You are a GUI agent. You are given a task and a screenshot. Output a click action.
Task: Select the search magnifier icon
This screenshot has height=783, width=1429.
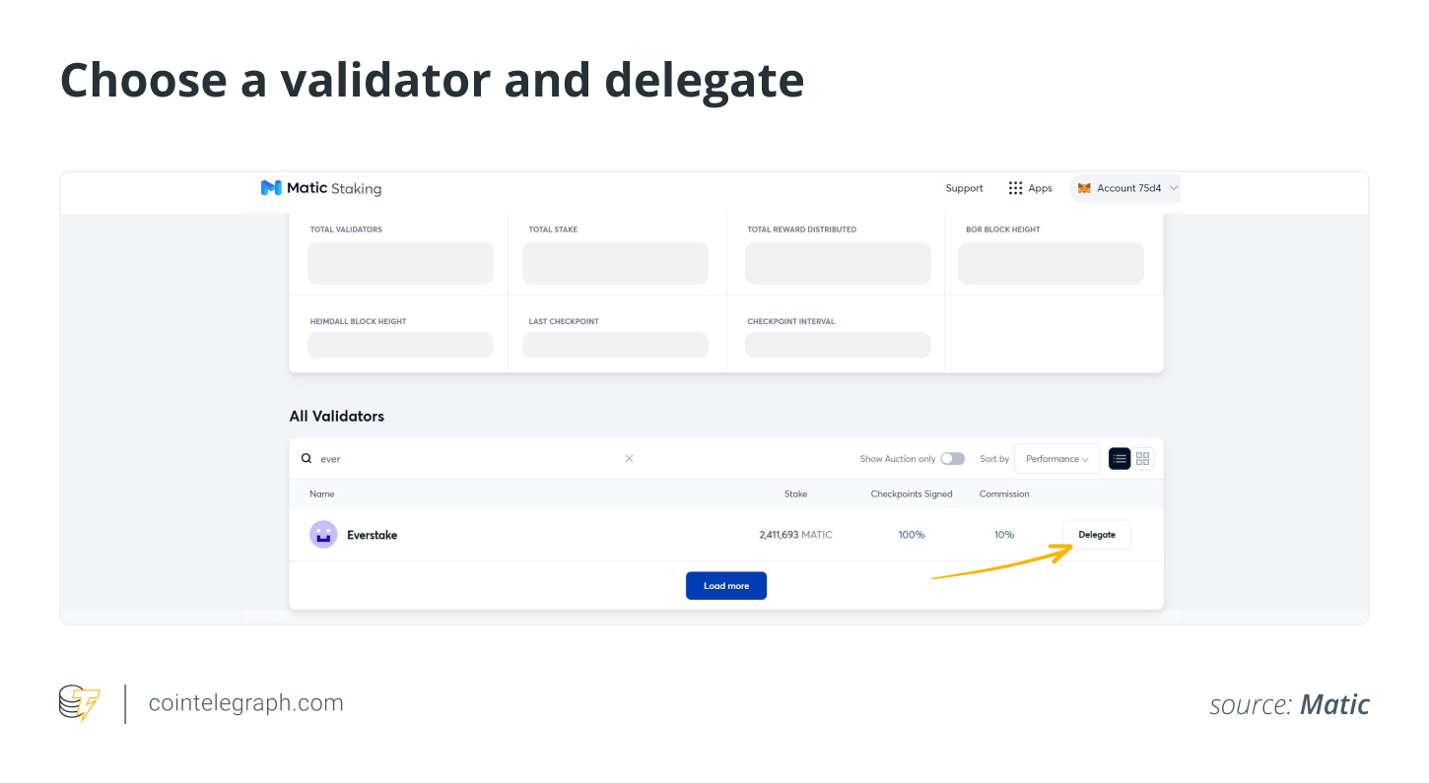point(307,458)
